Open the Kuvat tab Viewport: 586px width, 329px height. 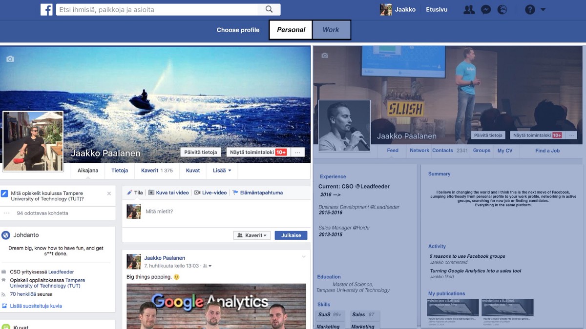tap(193, 171)
